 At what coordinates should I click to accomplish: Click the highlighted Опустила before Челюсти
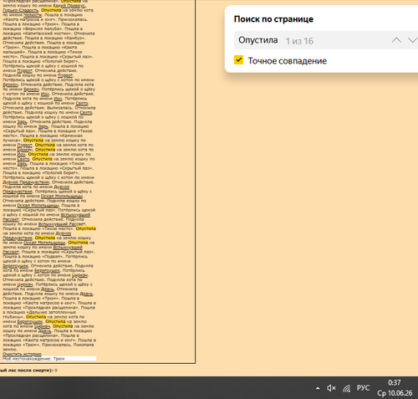51,10
